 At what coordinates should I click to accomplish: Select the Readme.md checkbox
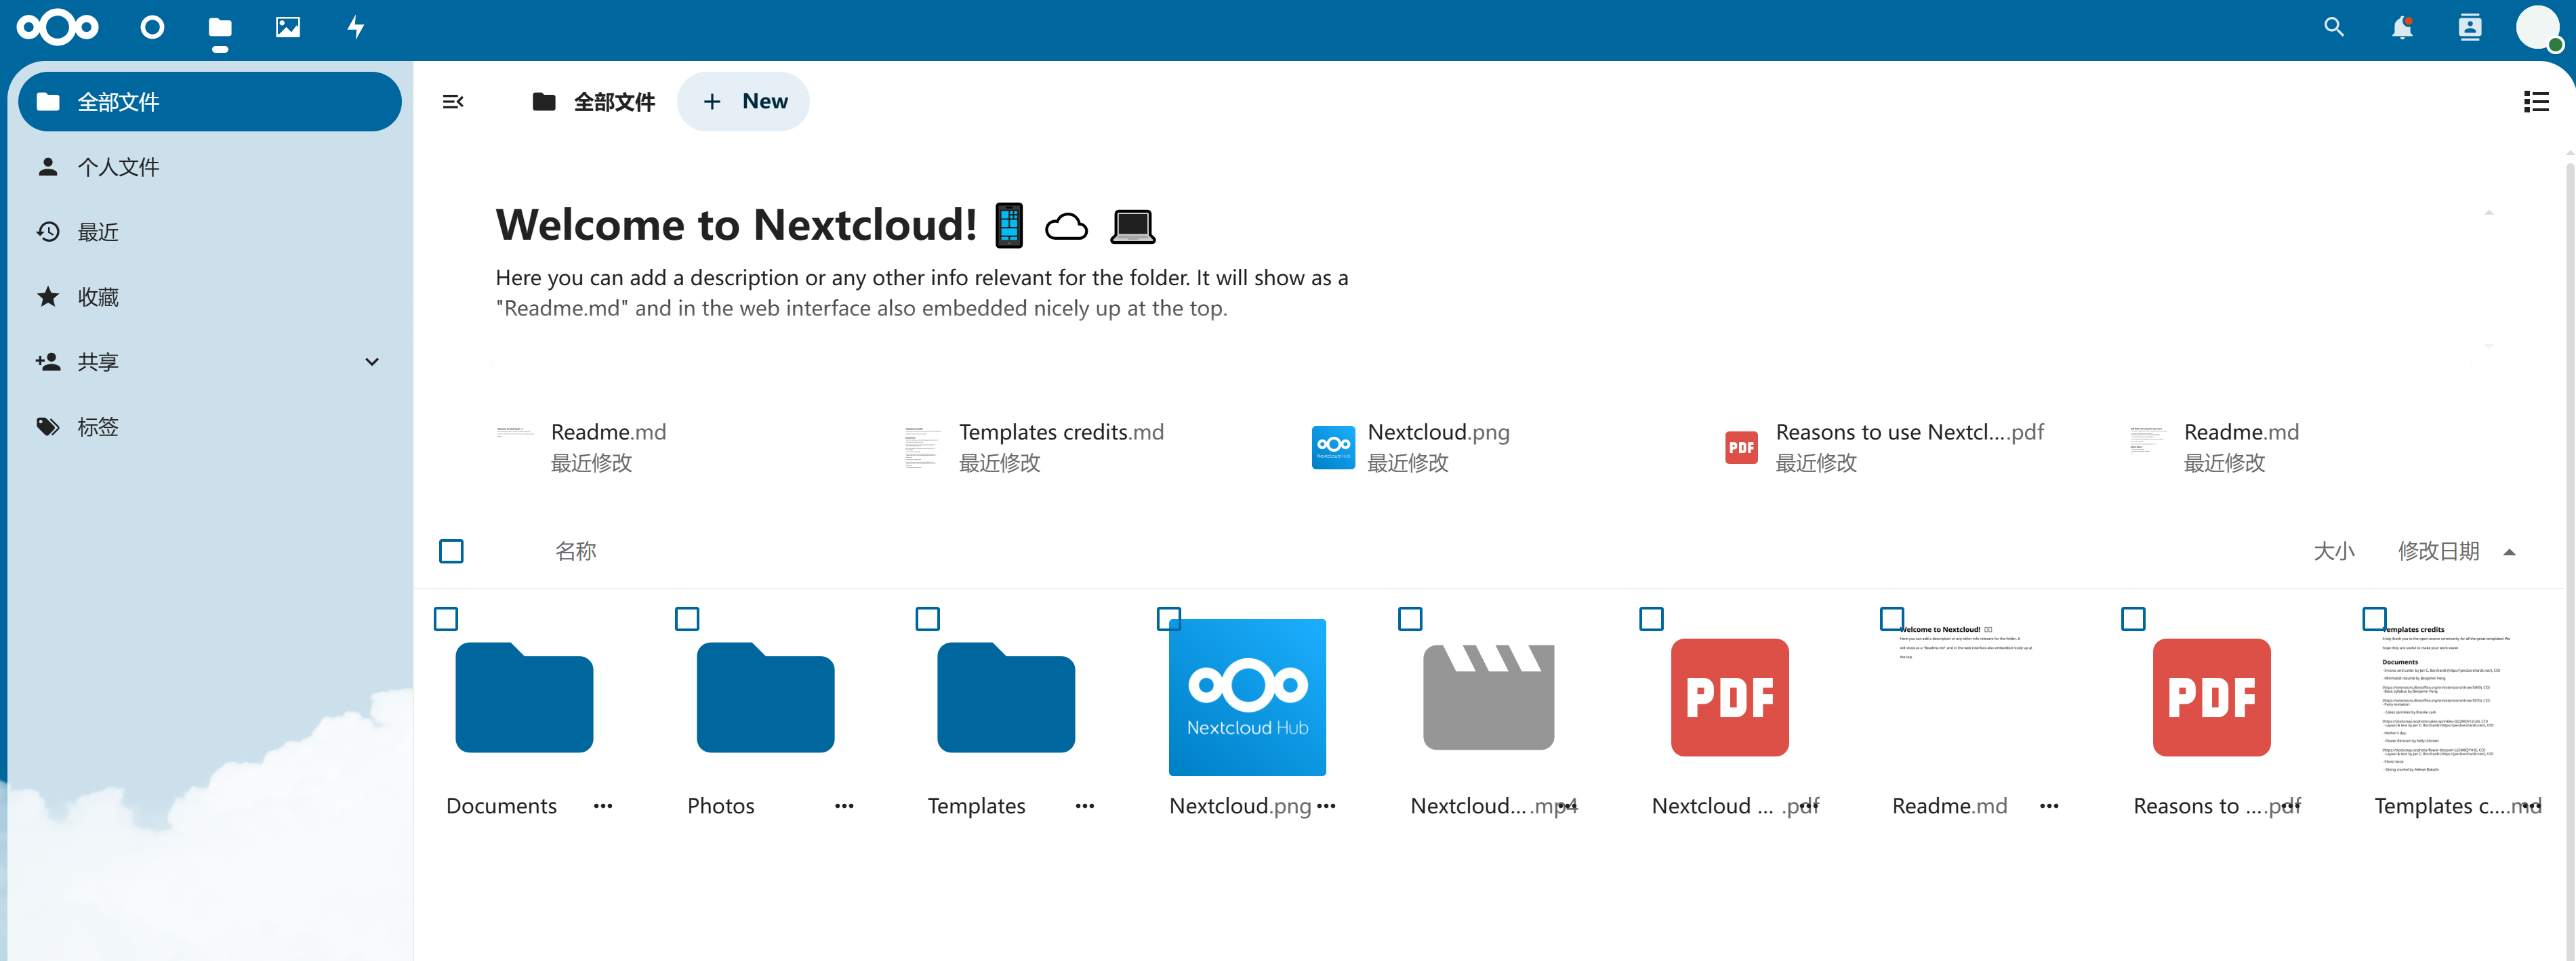(x=1892, y=620)
